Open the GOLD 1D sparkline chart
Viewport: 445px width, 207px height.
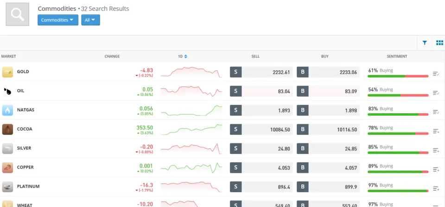point(191,72)
